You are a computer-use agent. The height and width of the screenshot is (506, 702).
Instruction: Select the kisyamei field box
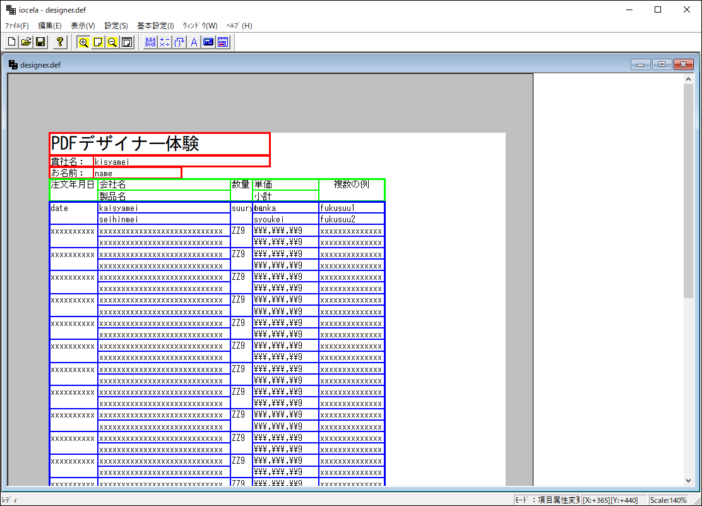point(181,162)
